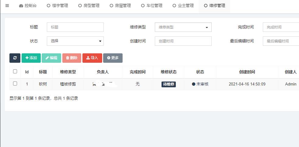Open the 更多 gear options button
The image size is (299, 147).
(113, 58)
